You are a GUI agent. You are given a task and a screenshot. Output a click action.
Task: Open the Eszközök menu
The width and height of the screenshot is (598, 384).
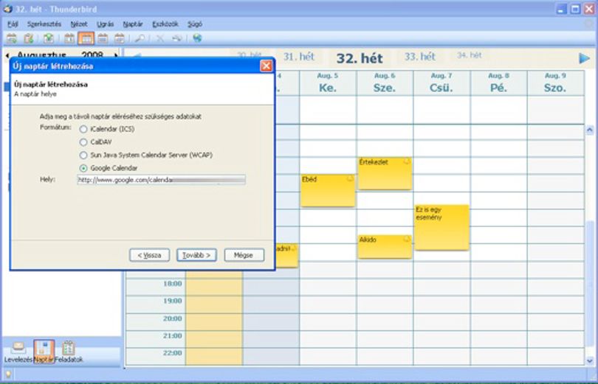point(165,24)
